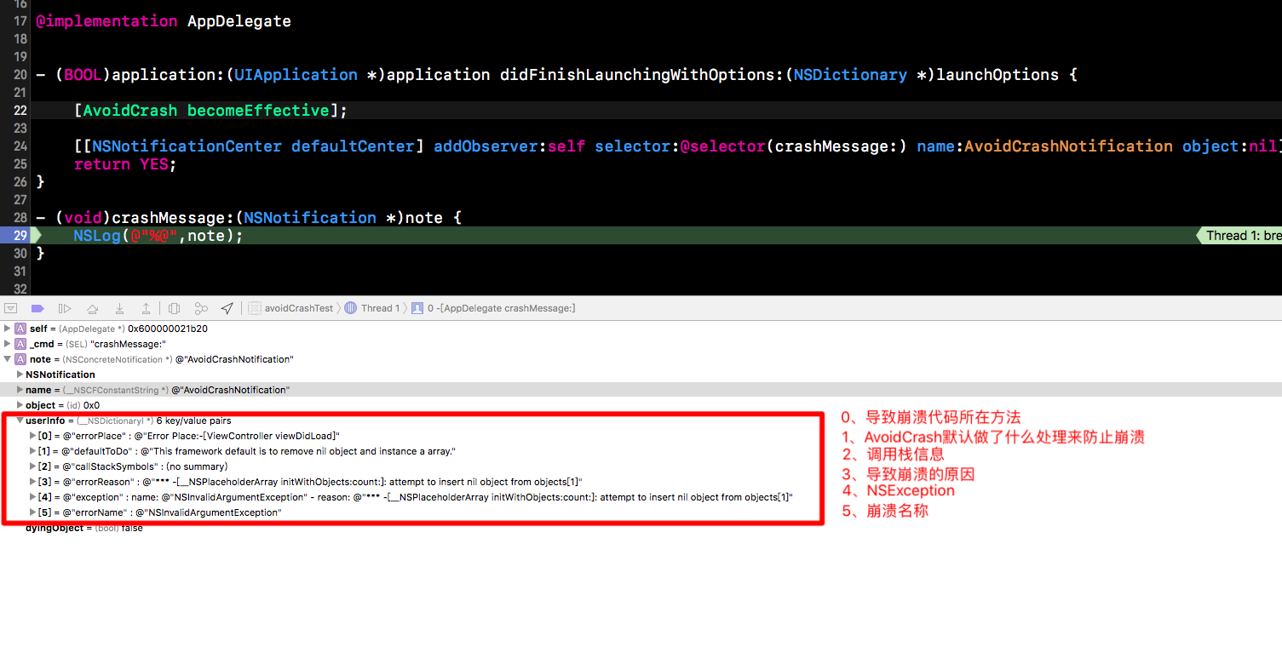Open the debug memory graph tool

tap(201, 308)
